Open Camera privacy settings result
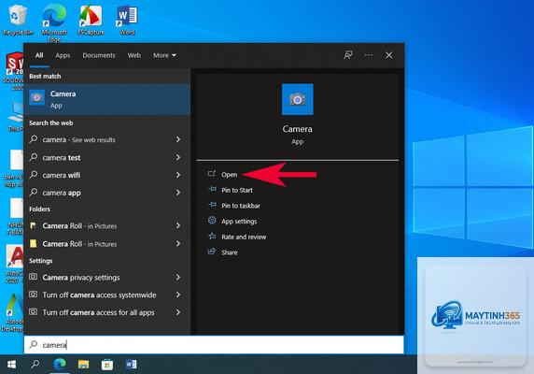534x374 pixels. pyautogui.click(x=107, y=278)
